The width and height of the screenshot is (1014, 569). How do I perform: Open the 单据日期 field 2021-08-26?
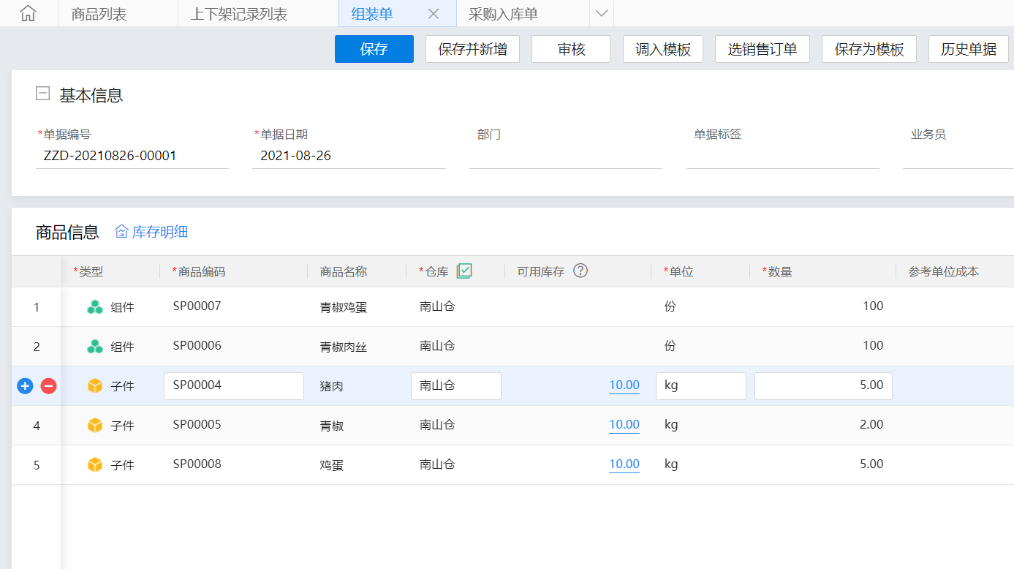pos(349,156)
